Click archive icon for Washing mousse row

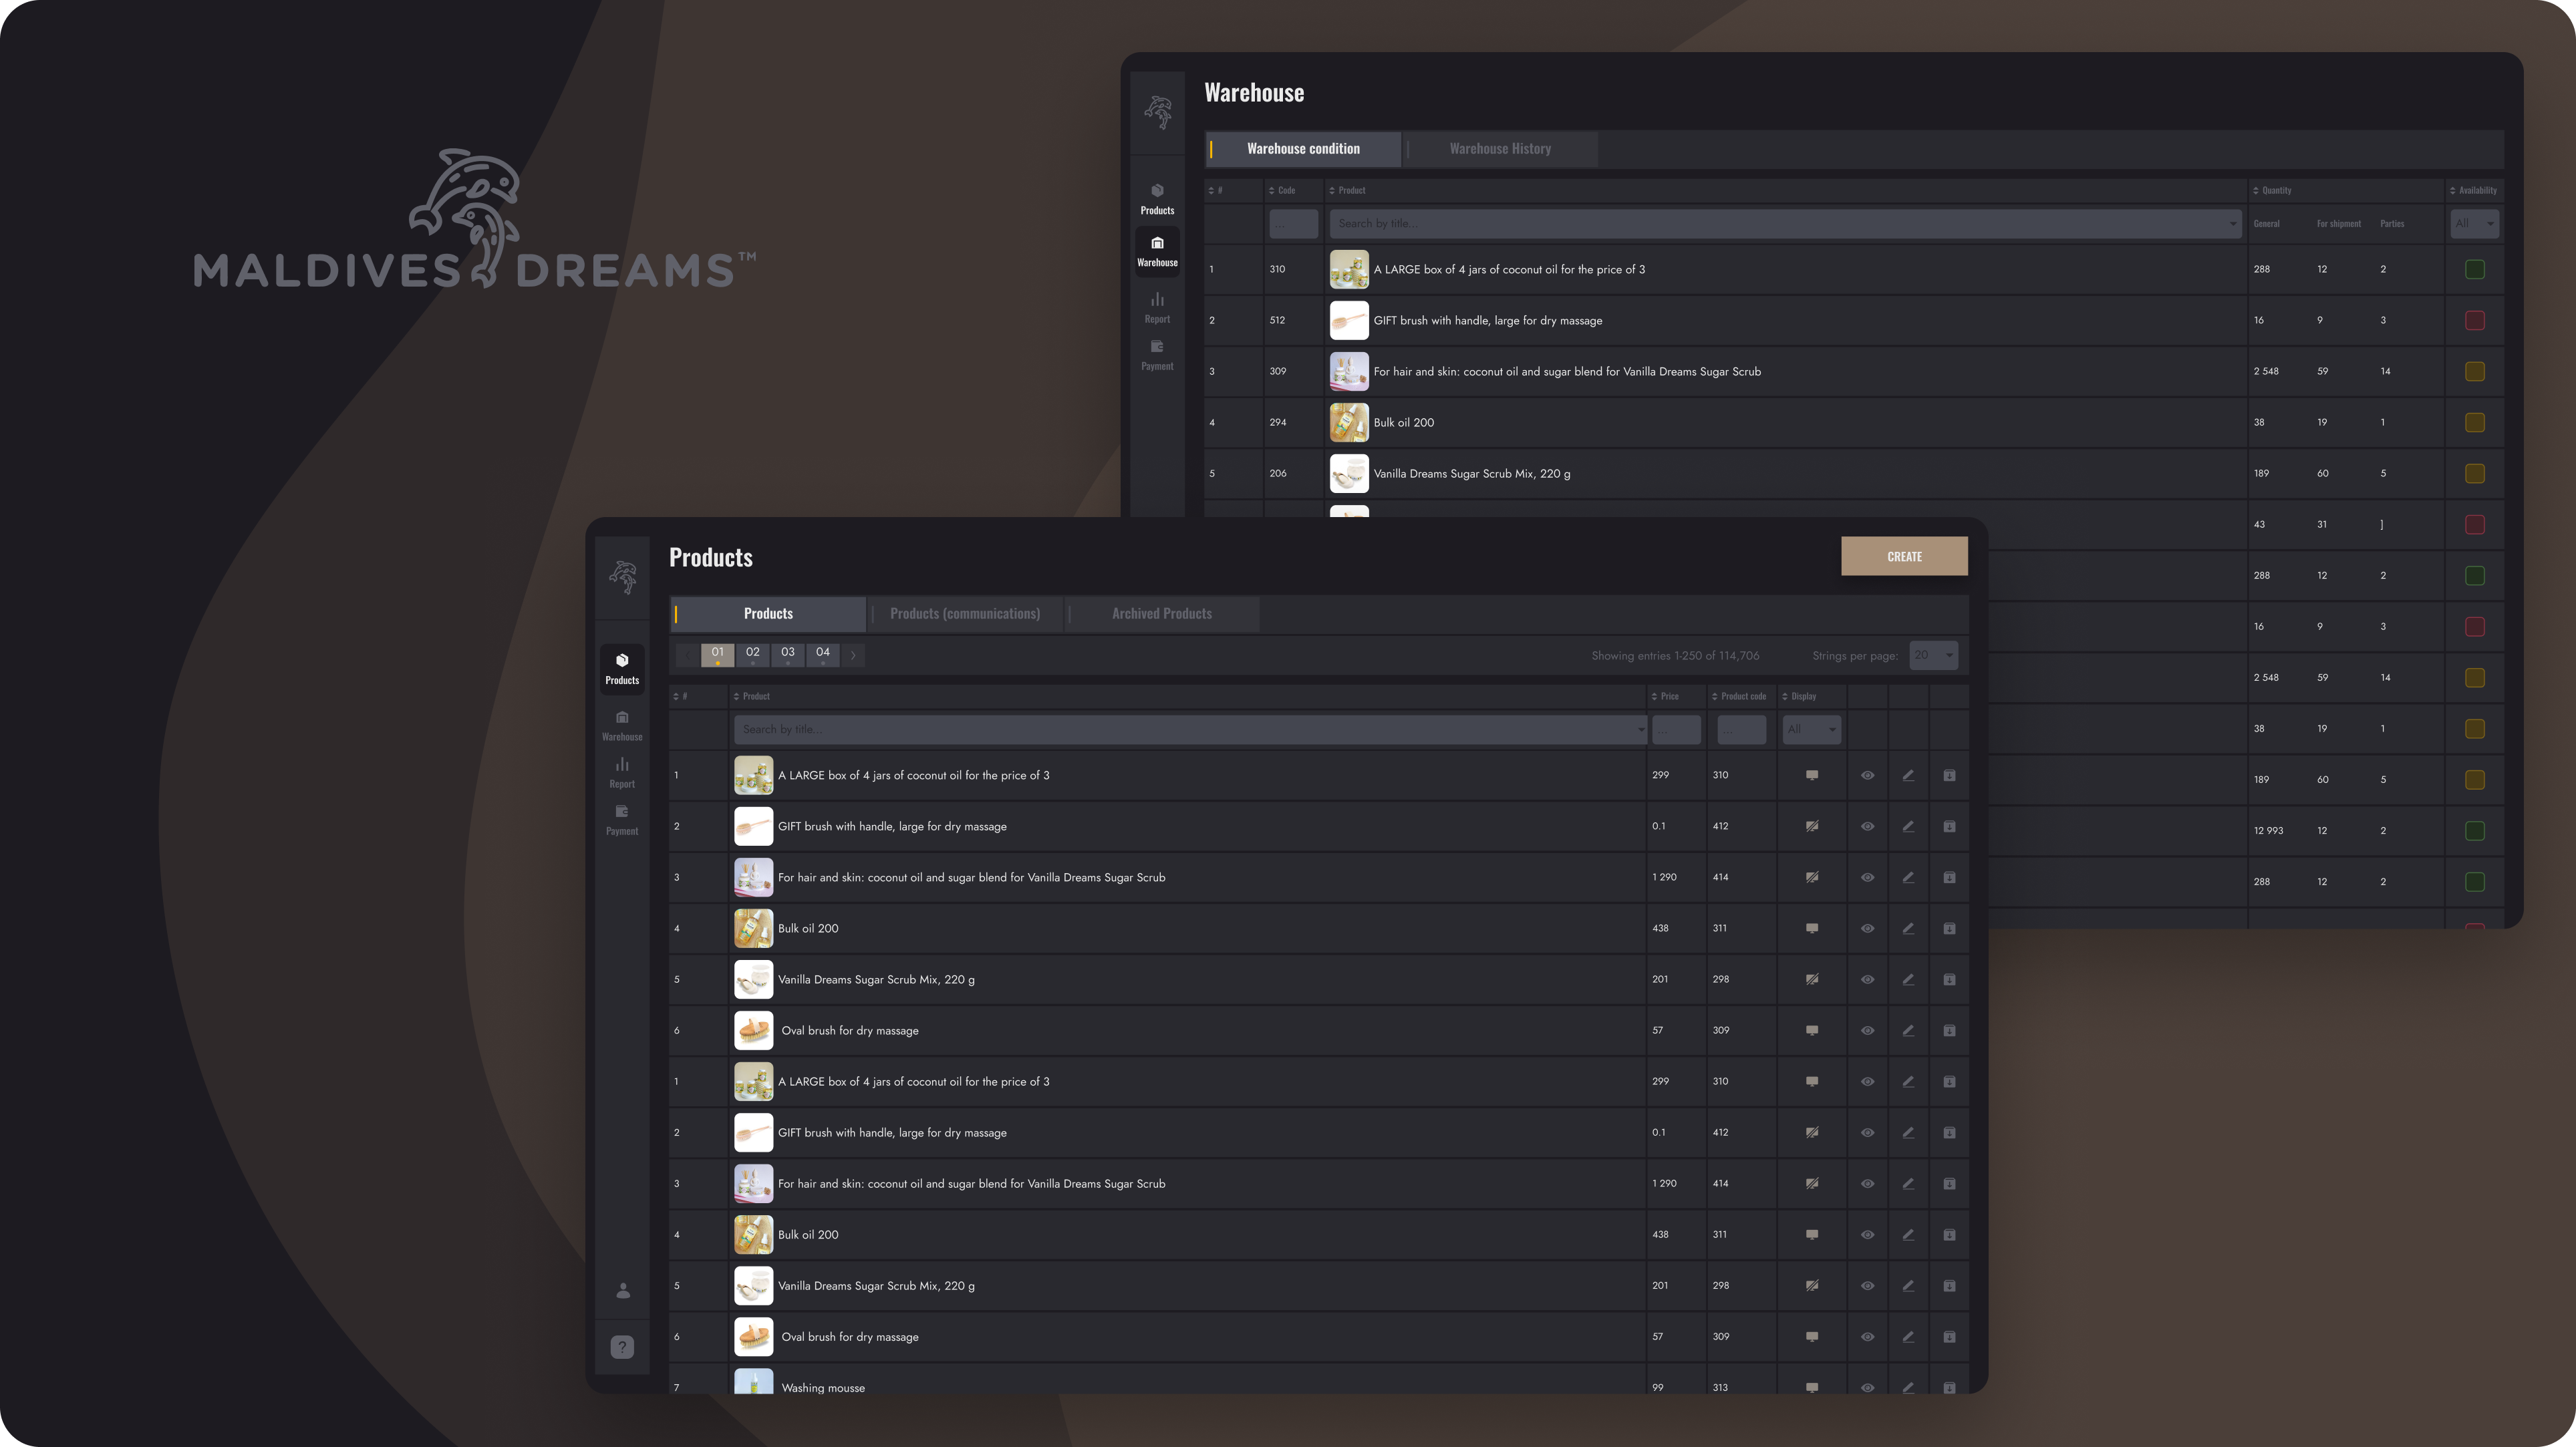(x=1949, y=1387)
